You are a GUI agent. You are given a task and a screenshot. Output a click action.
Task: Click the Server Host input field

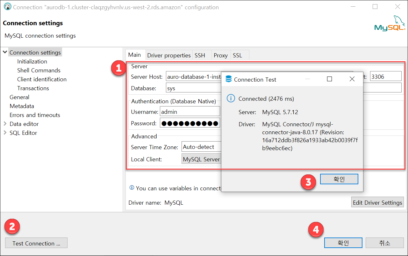coord(193,77)
